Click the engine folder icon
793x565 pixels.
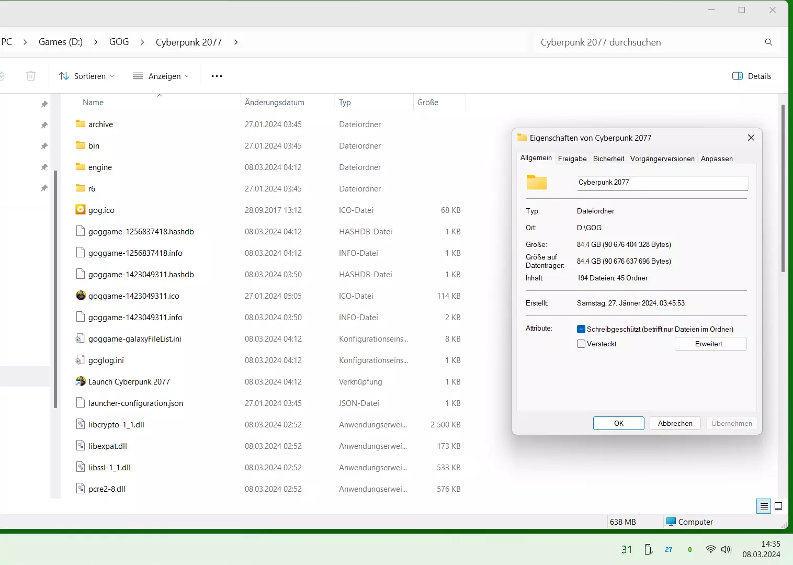(80, 167)
